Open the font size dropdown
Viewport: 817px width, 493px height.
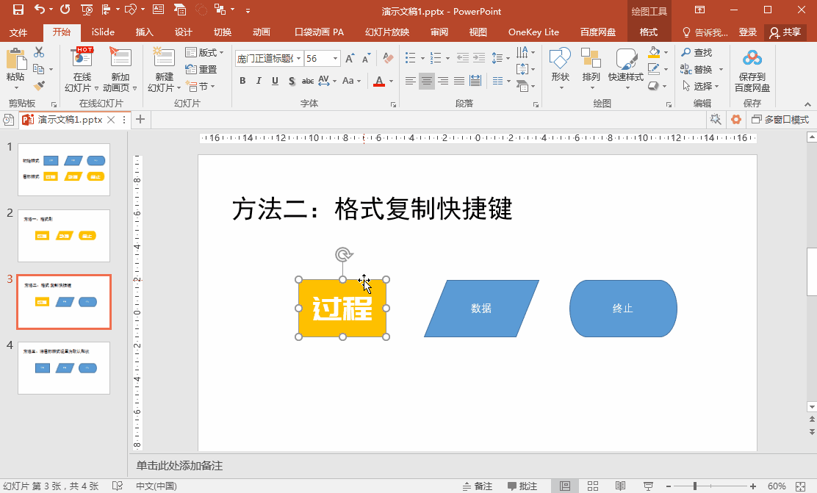click(x=336, y=58)
